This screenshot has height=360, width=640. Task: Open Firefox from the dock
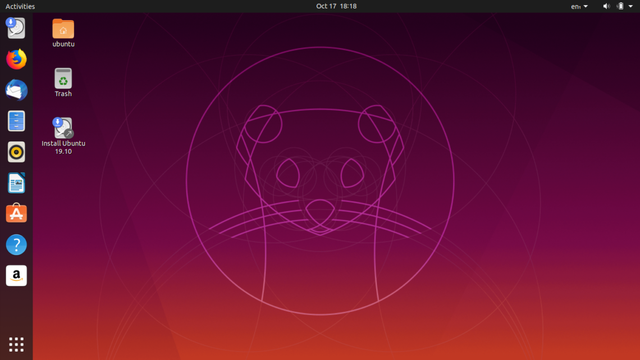16,59
